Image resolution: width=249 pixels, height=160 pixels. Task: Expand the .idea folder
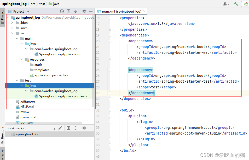click(x=12, y=23)
